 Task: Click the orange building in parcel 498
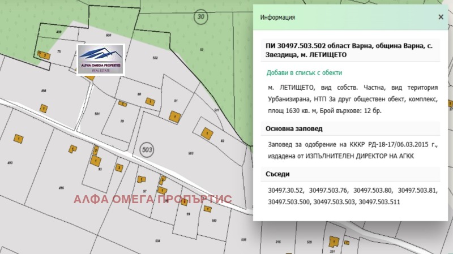click(x=44, y=109)
